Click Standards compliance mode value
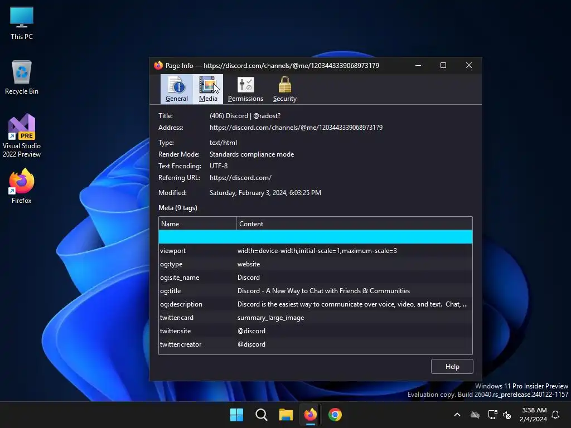Viewport: 571px width, 428px height. [251, 154]
